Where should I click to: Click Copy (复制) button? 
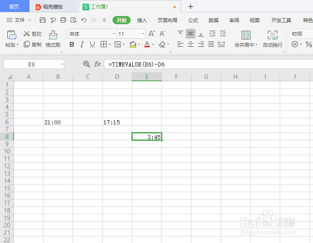(x=32, y=44)
